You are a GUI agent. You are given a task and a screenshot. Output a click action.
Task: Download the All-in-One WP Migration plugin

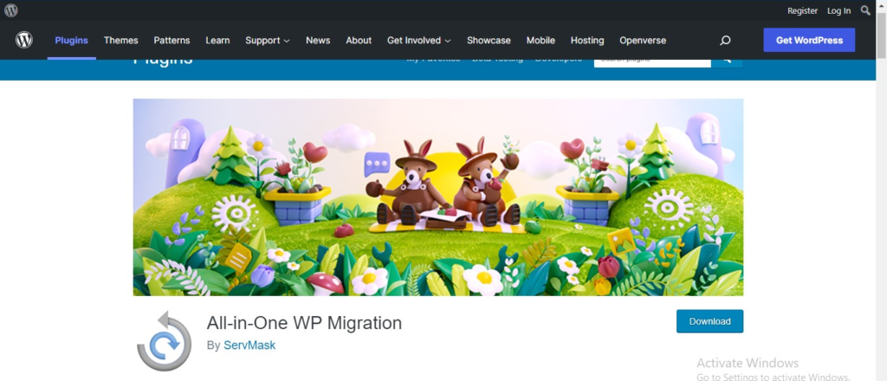click(x=709, y=321)
